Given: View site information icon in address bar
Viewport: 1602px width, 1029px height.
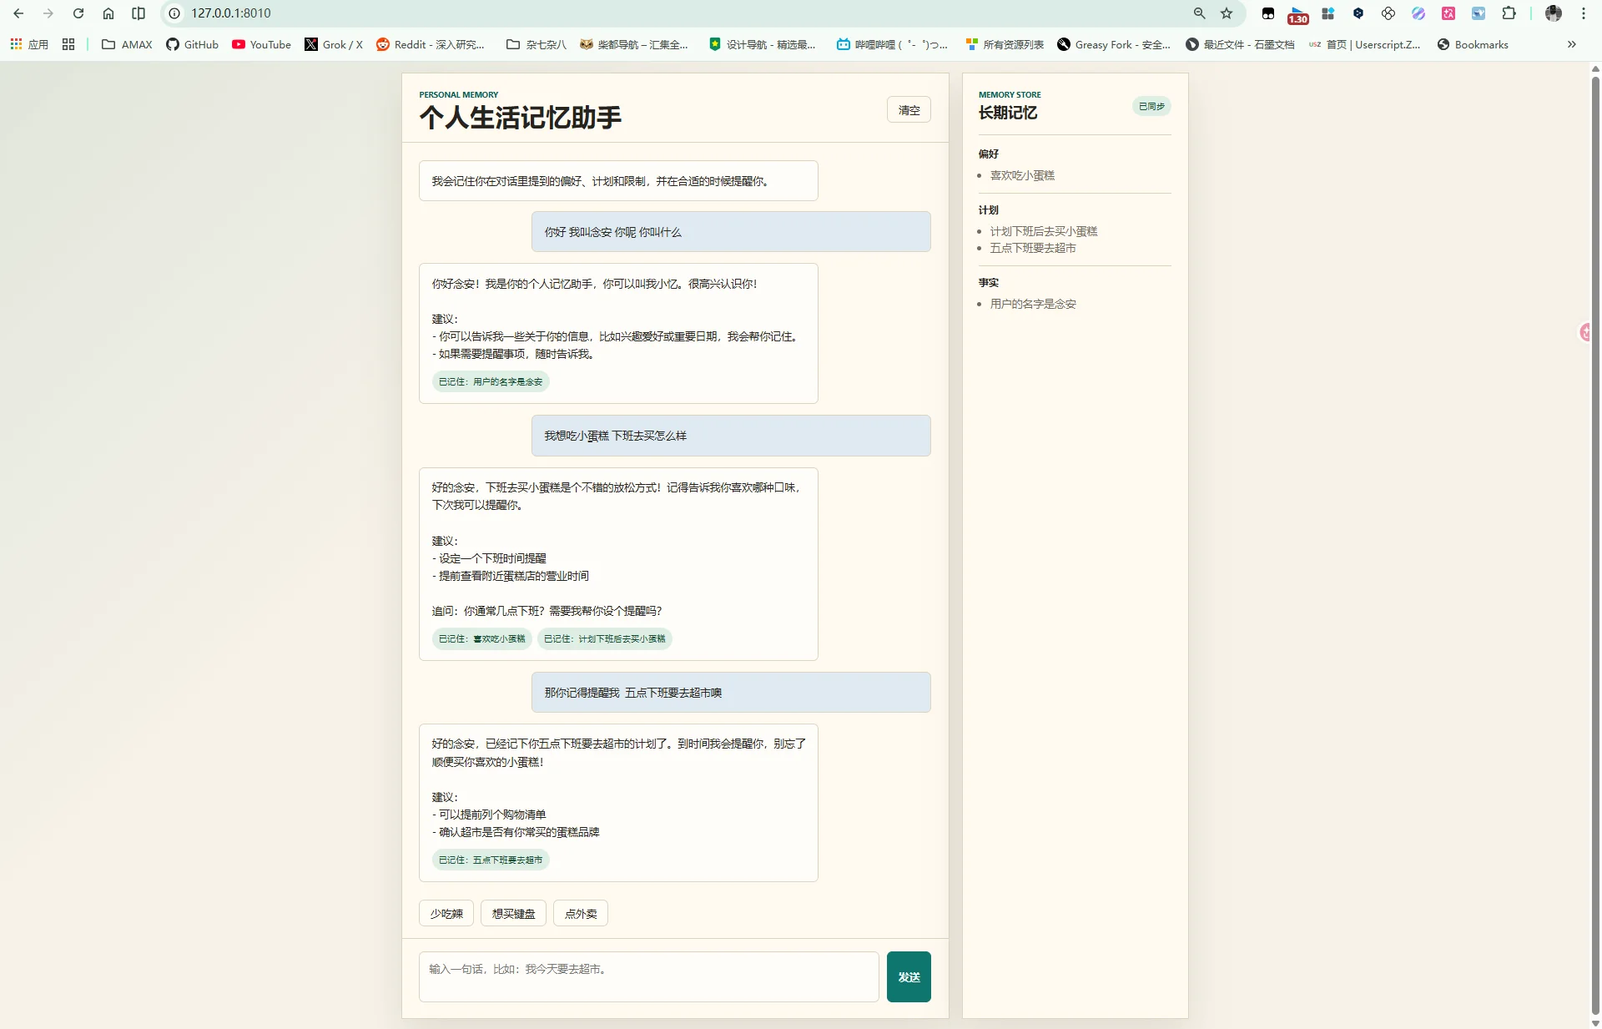Looking at the screenshot, I should point(174,13).
